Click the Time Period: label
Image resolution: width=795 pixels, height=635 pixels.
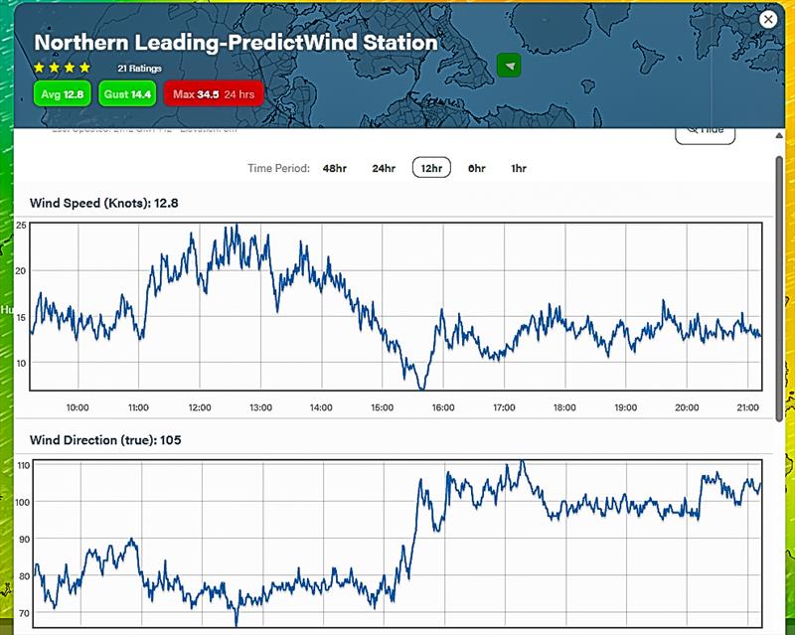[x=278, y=168]
